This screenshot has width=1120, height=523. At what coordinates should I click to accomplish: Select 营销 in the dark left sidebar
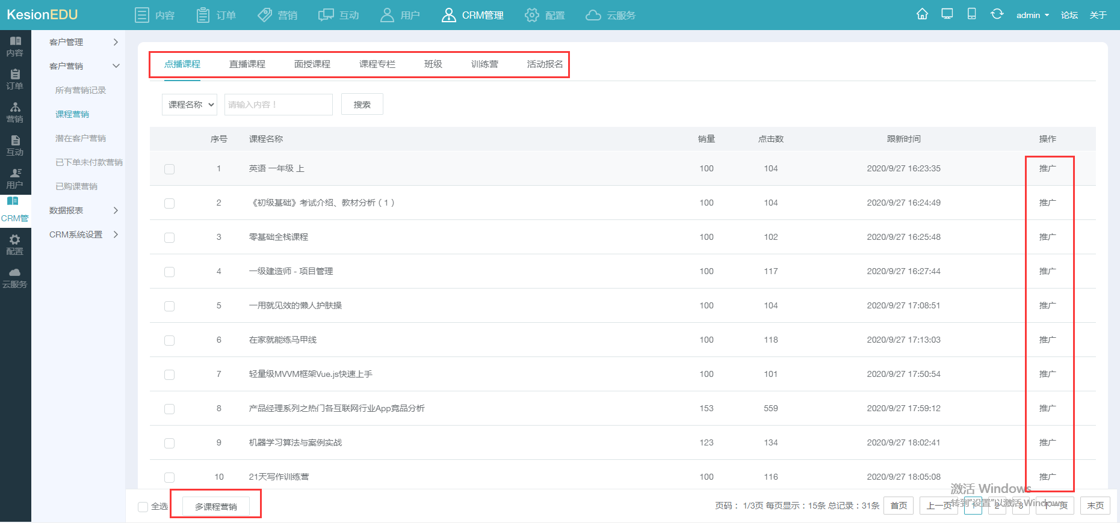point(15,112)
